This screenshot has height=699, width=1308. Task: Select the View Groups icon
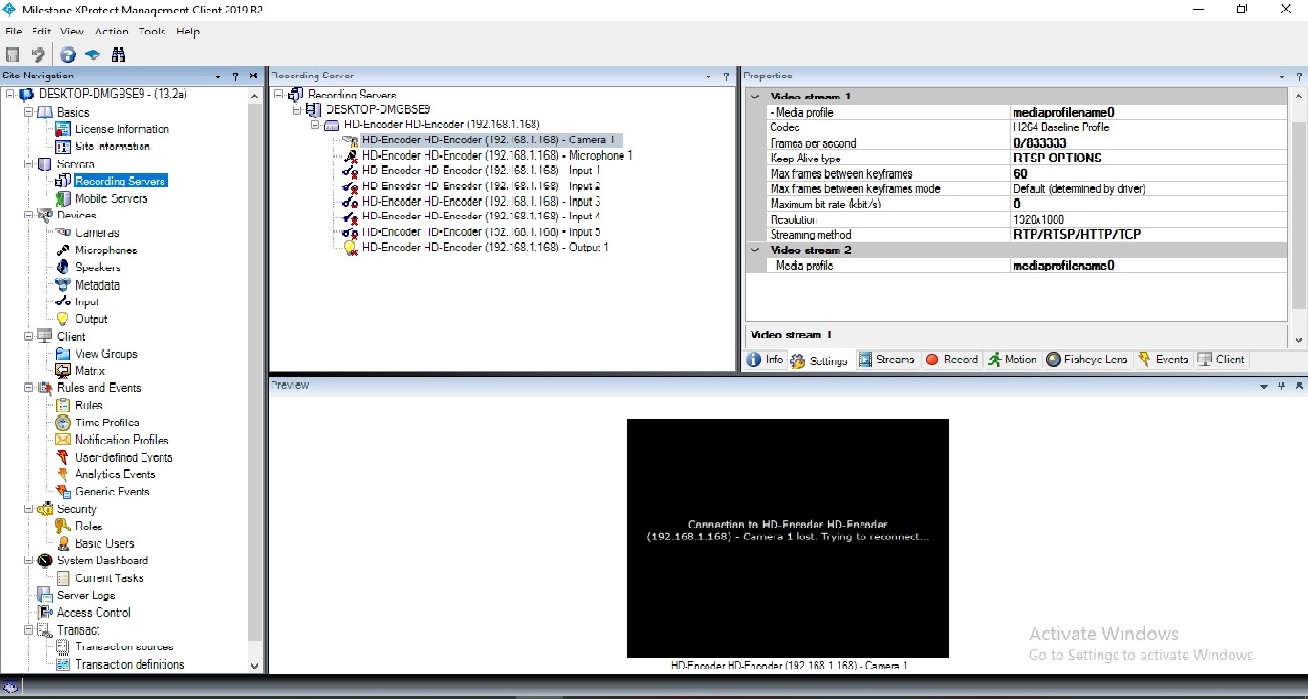click(x=63, y=353)
